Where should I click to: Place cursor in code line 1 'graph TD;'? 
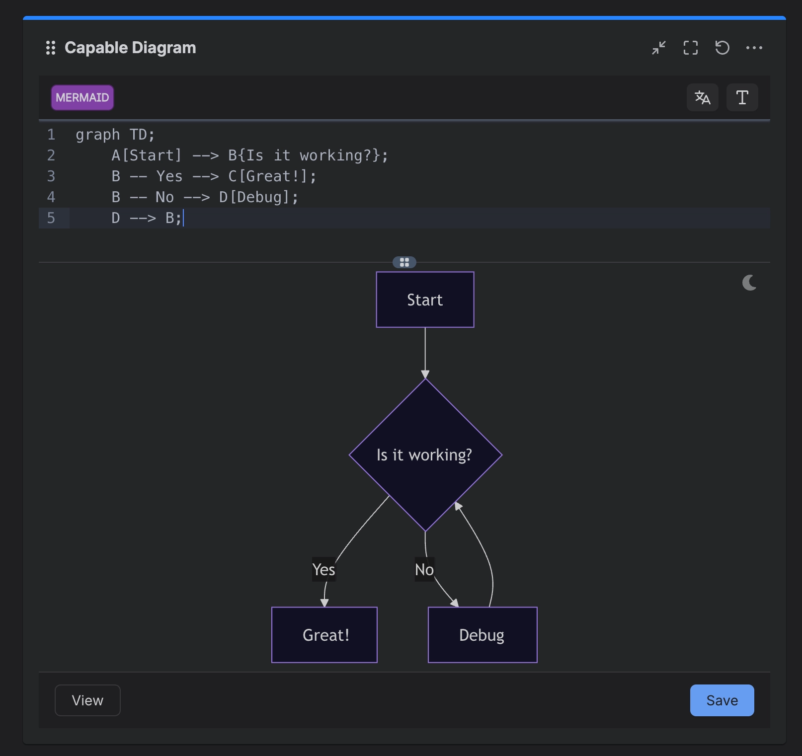coord(115,135)
